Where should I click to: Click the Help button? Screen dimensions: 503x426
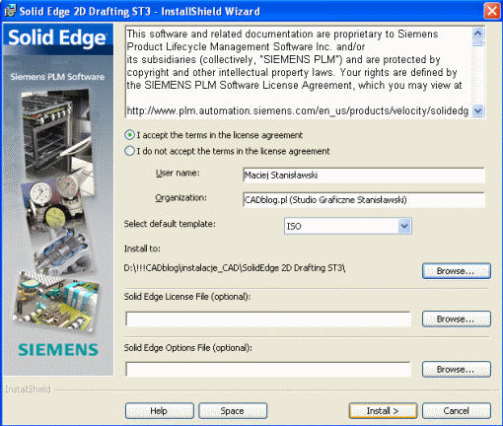point(160,411)
